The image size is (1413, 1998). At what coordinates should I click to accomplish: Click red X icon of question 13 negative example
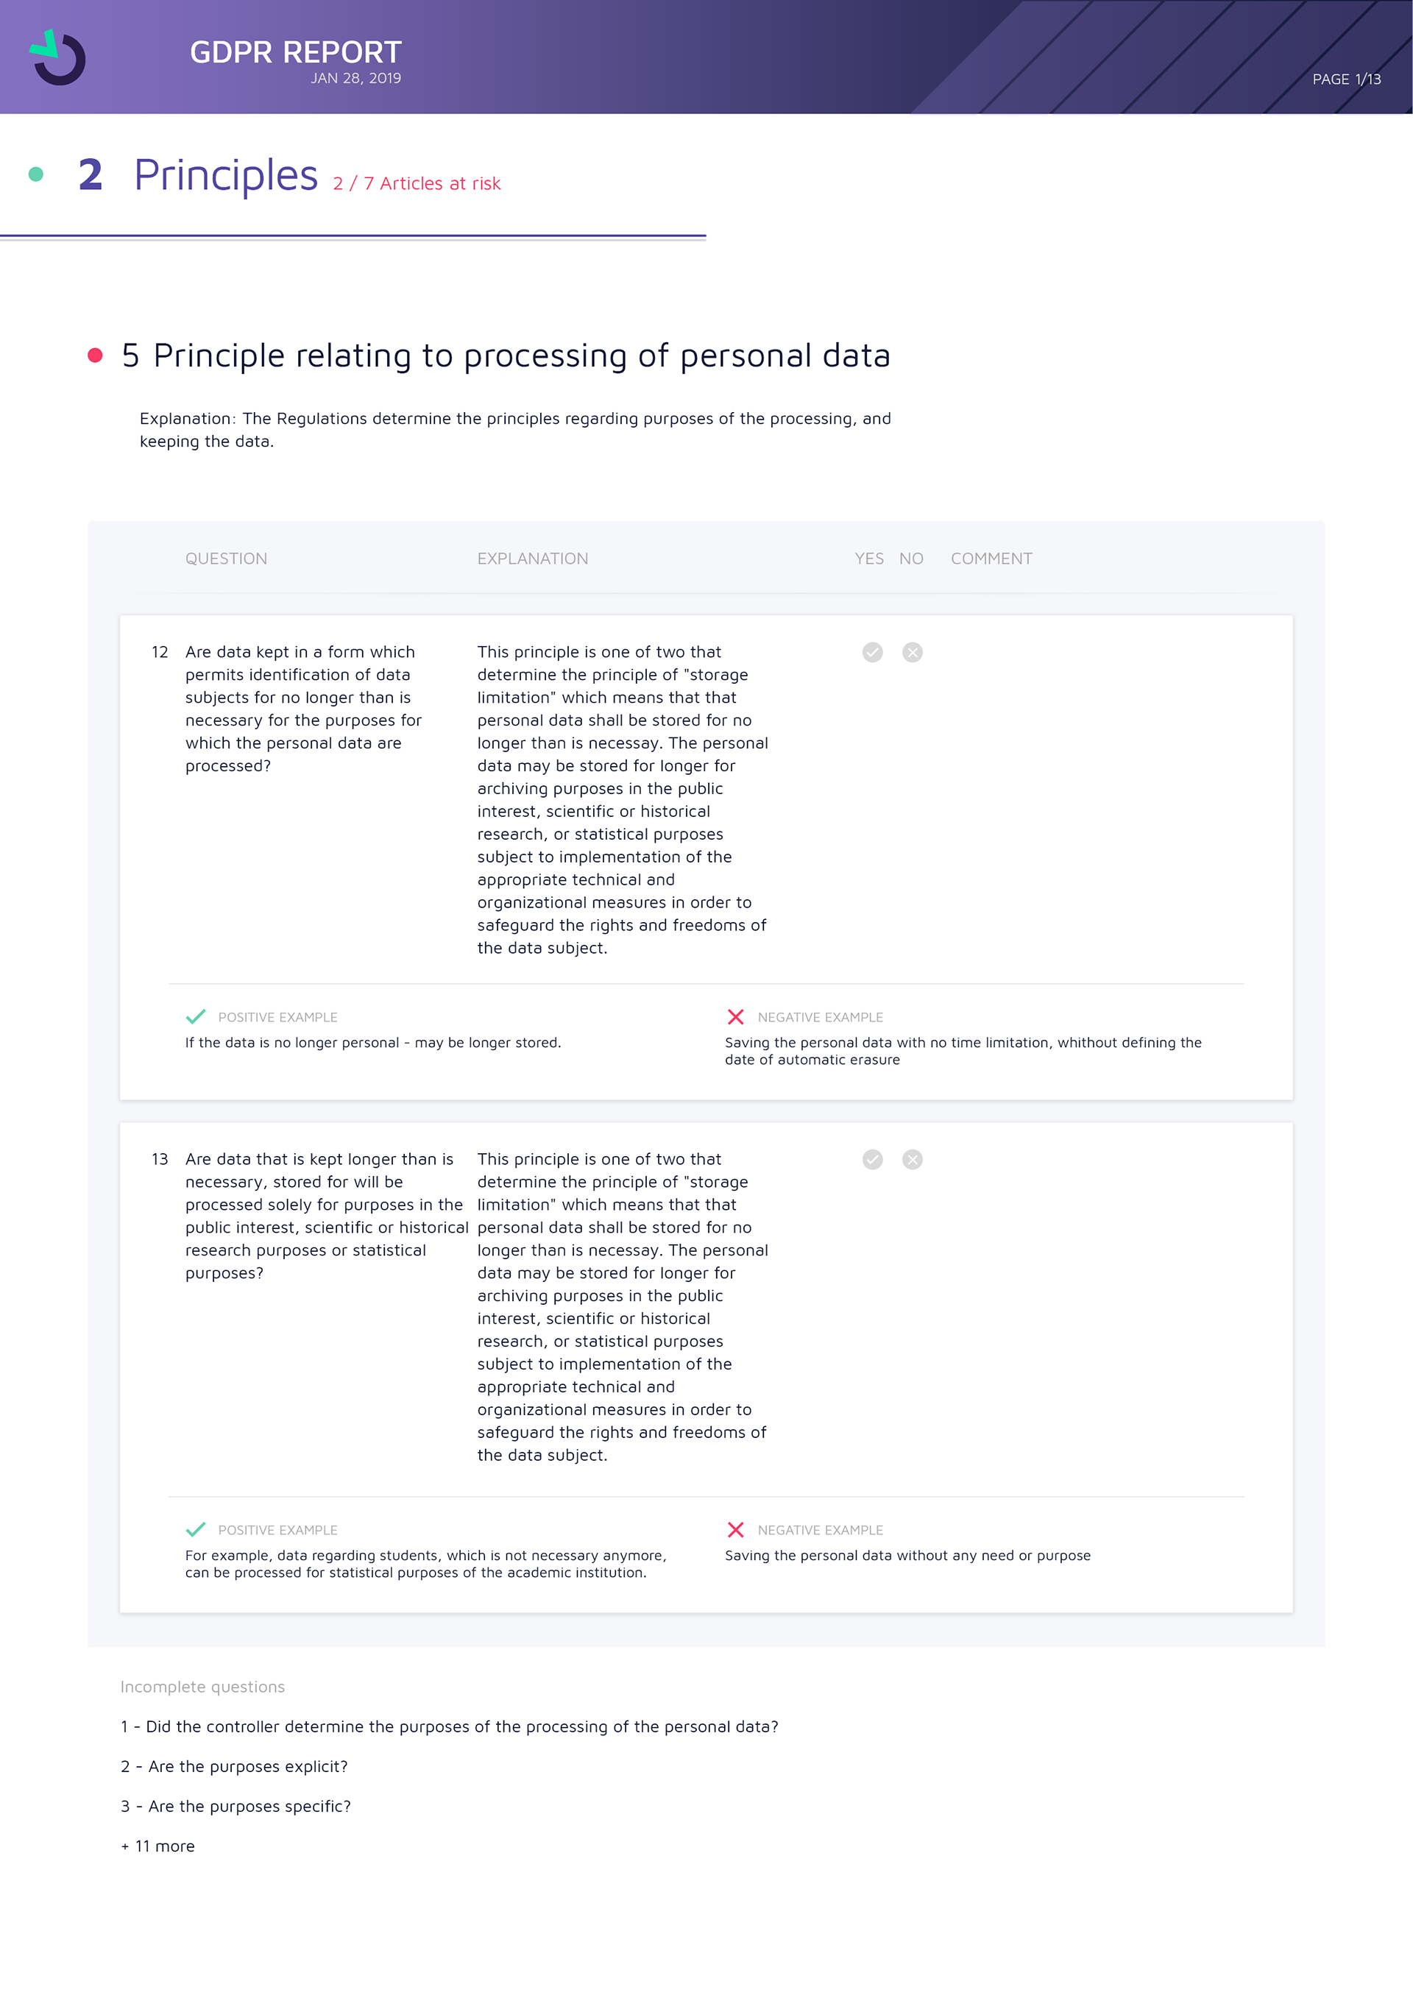(735, 1529)
